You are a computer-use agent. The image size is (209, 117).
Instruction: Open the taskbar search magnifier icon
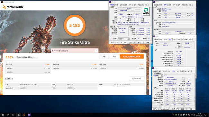[x=8, y=115]
